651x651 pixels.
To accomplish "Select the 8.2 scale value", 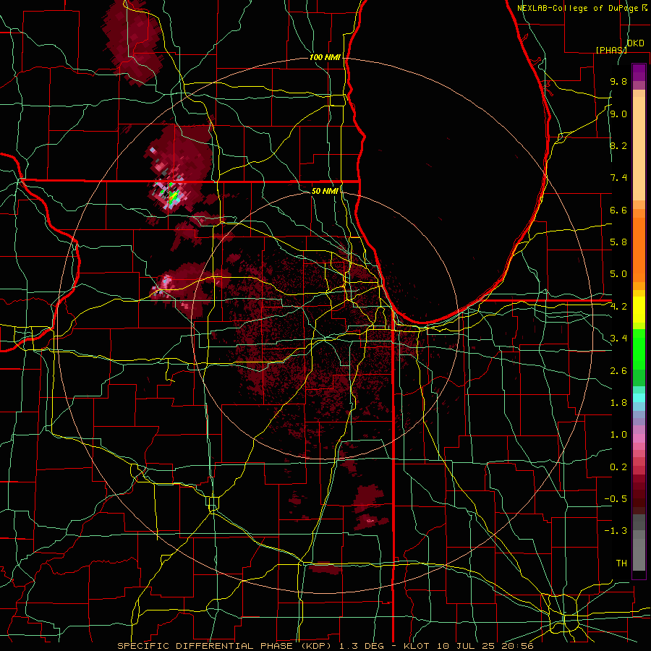I will pyautogui.click(x=618, y=145).
